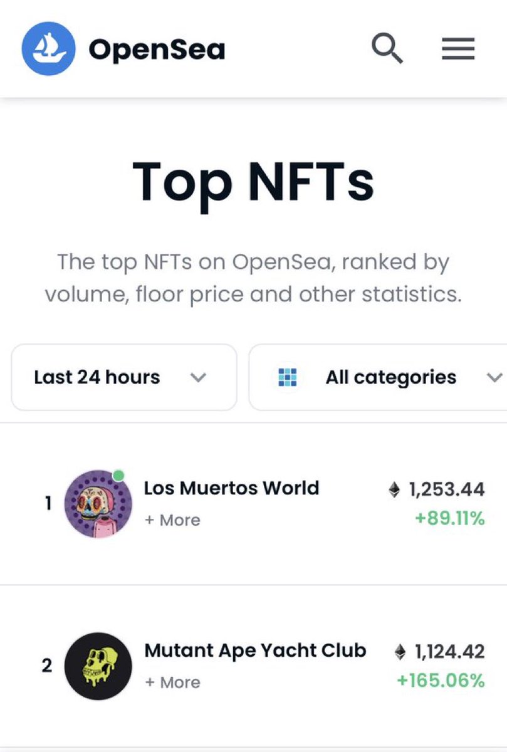Click the OpenSea sailboat logo icon

(49, 48)
